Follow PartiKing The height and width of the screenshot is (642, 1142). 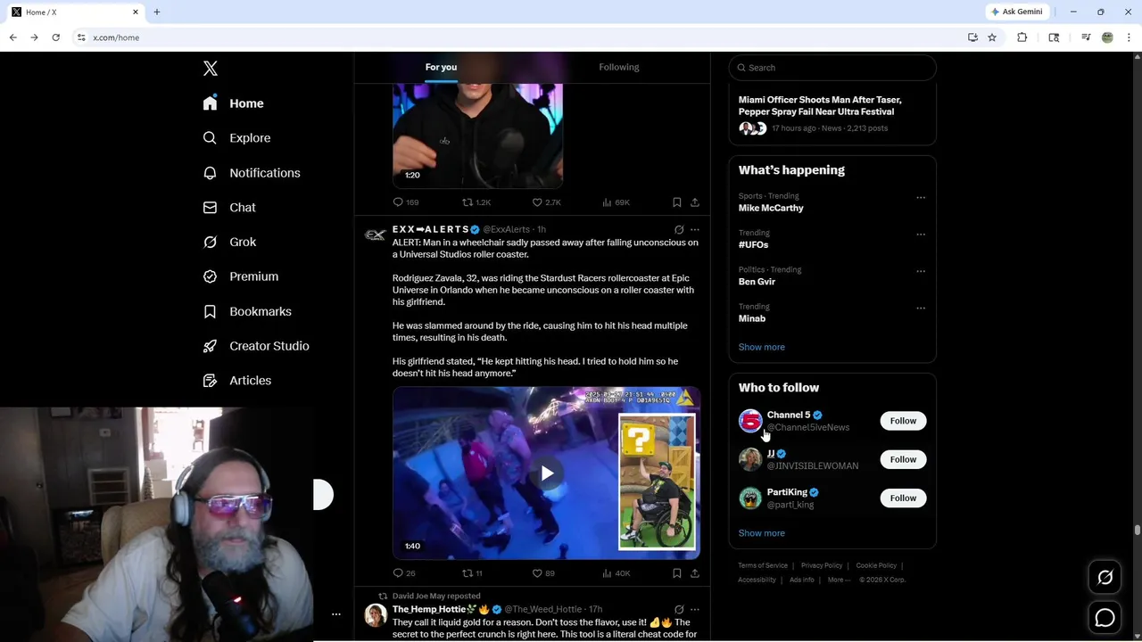coord(903,498)
